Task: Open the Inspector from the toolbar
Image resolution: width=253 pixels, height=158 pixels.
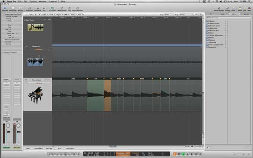Action: (x=5, y=9)
